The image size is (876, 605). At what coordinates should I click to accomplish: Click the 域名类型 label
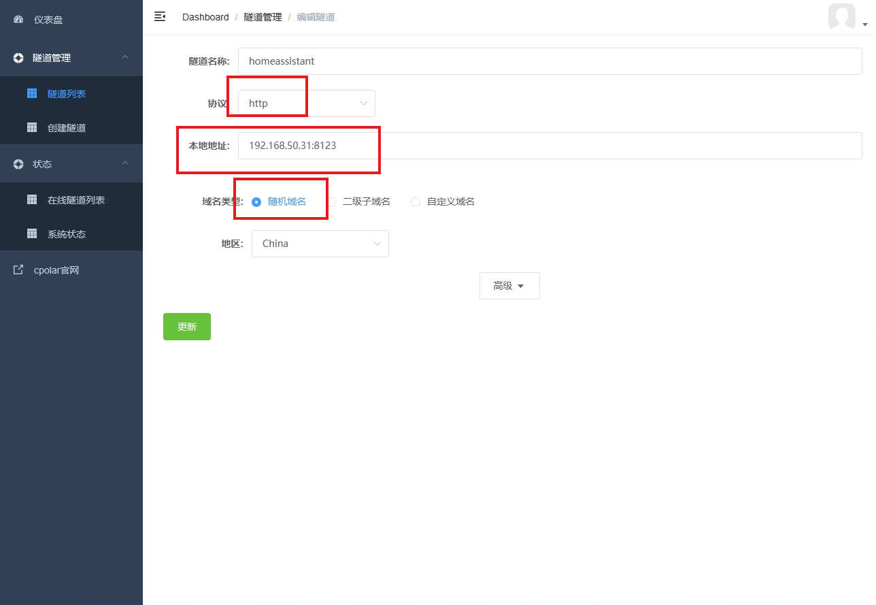222,201
